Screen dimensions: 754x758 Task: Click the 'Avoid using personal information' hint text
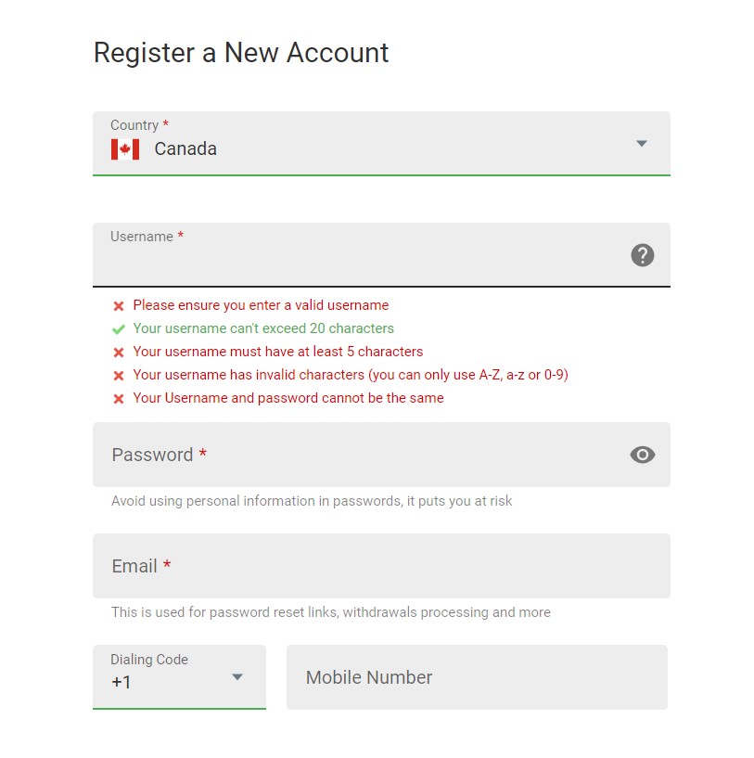[x=312, y=501]
